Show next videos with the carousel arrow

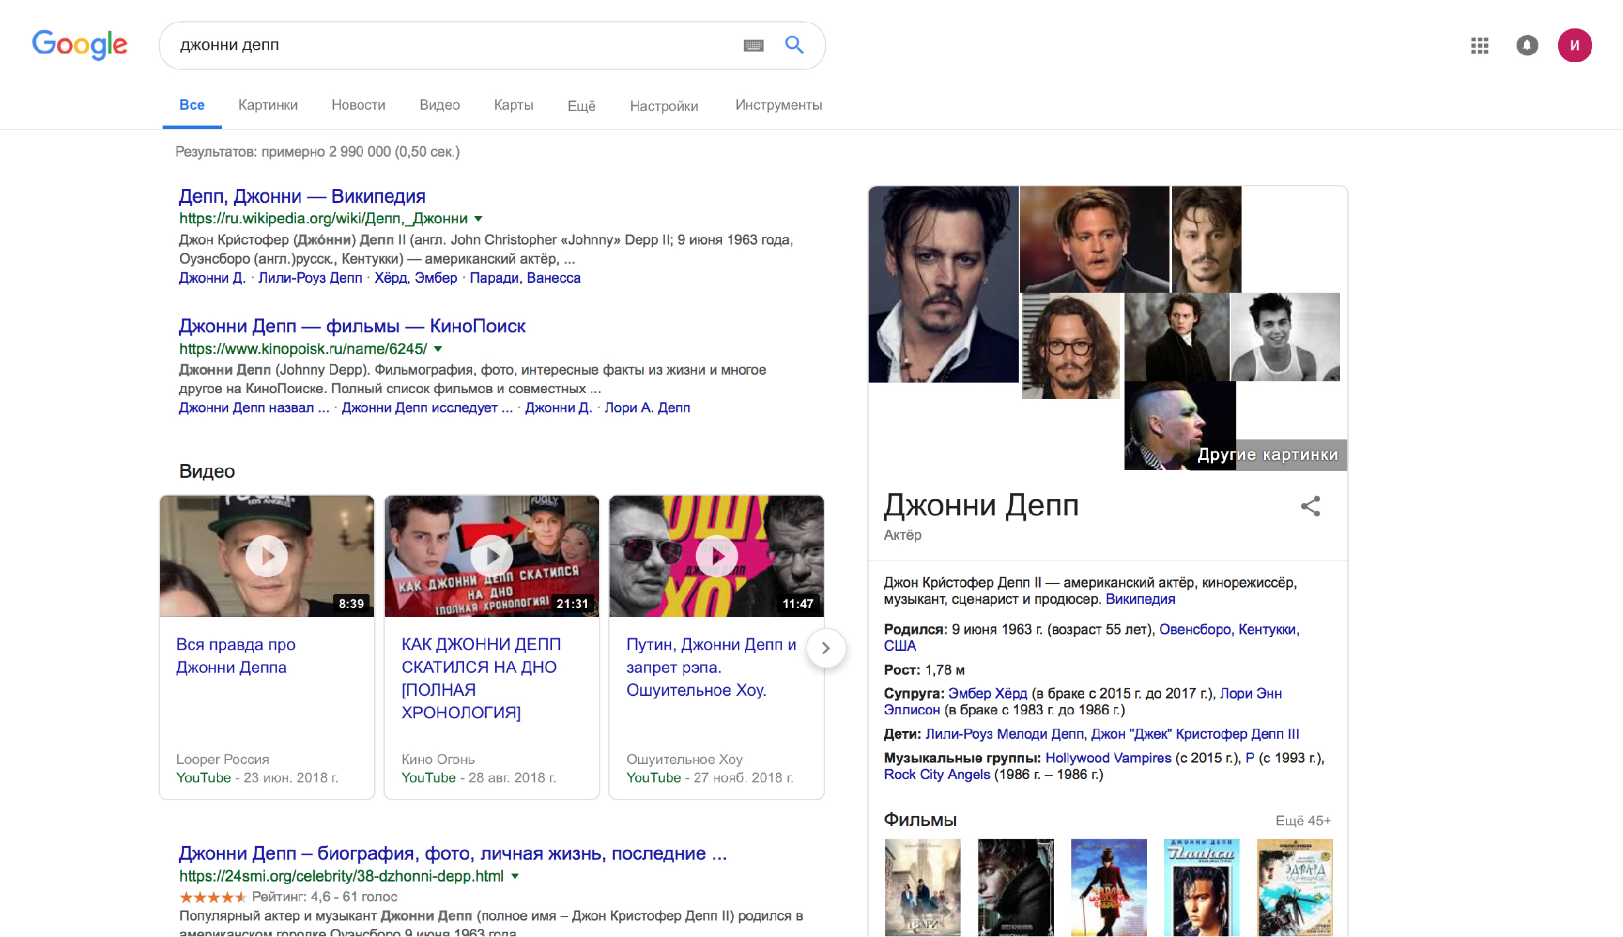pos(826,648)
